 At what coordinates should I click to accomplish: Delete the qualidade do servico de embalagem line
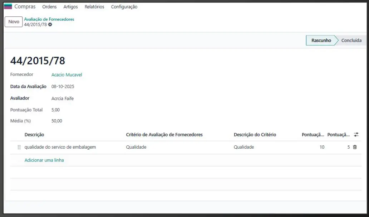(x=355, y=147)
